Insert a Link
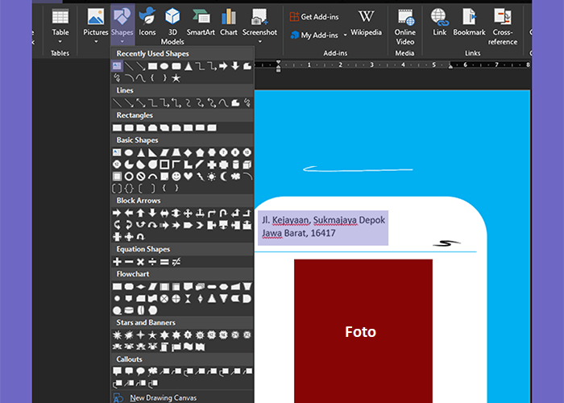 440,23
